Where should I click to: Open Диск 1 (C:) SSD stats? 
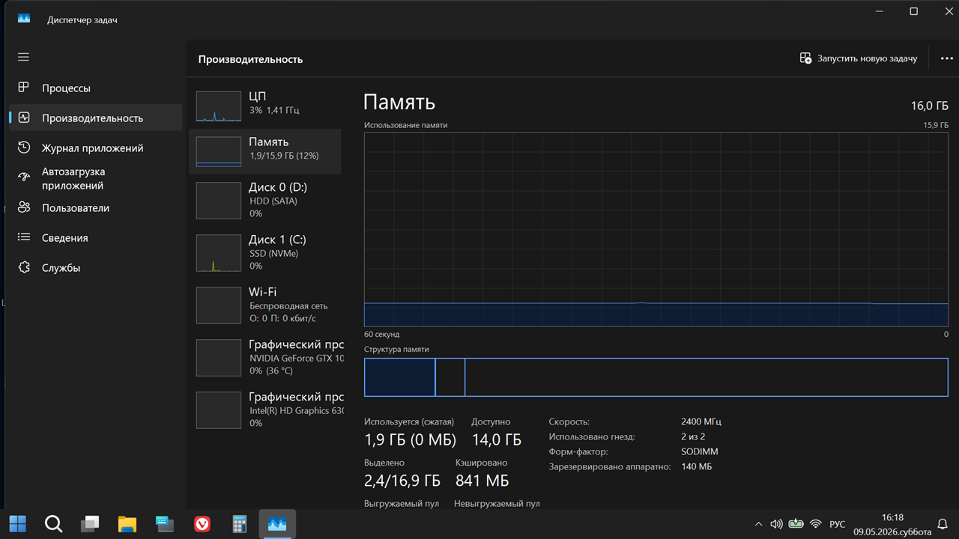point(265,252)
